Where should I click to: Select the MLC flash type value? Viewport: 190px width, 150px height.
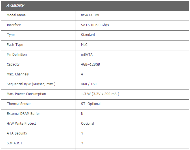(84, 45)
